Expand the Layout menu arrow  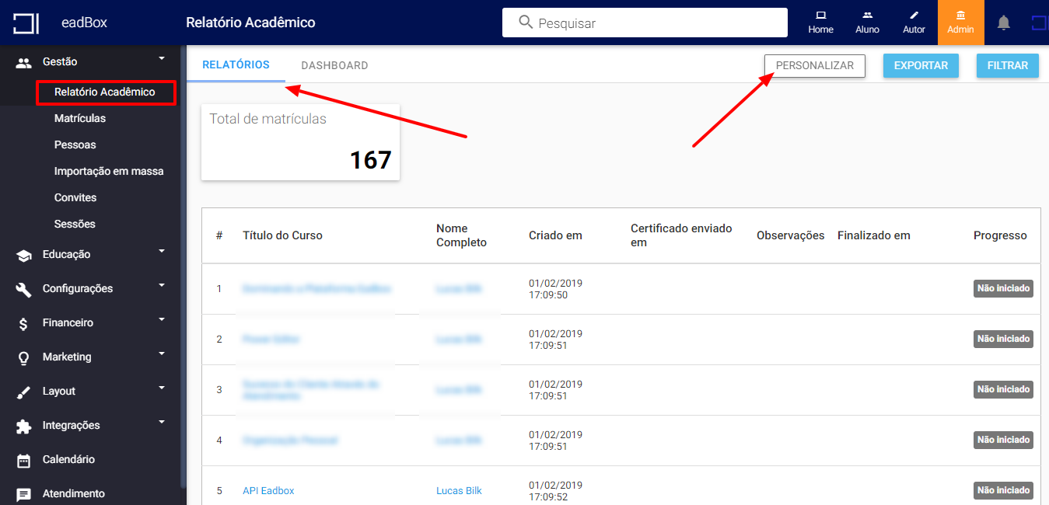click(162, 388)
